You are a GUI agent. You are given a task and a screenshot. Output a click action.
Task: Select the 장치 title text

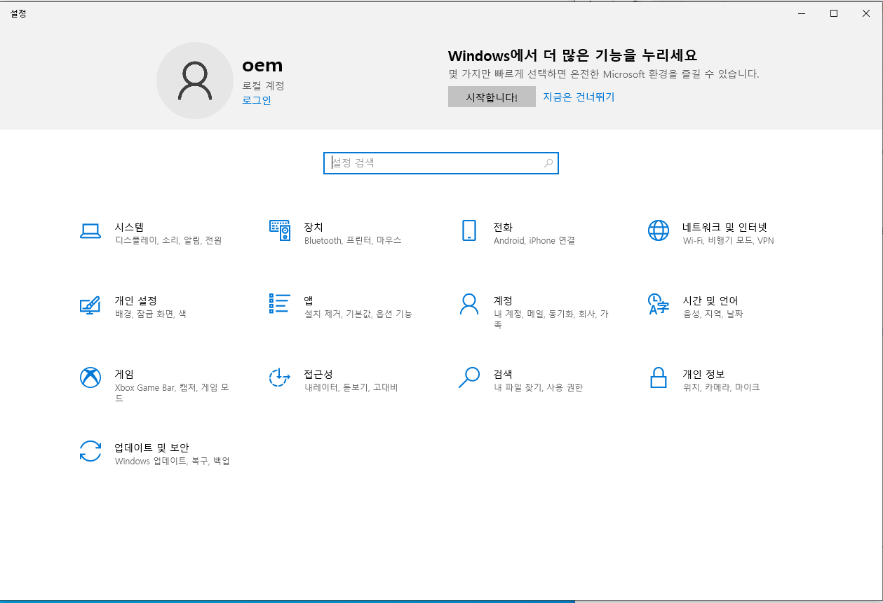coord(314,227)
